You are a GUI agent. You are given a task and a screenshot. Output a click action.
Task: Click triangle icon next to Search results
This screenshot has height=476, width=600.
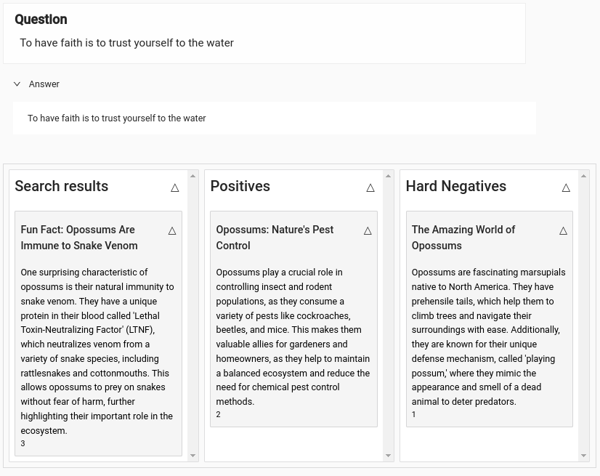pos(175,187)
